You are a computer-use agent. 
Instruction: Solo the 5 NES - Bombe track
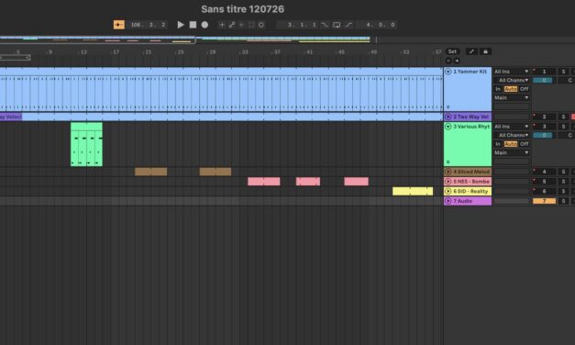563,182
